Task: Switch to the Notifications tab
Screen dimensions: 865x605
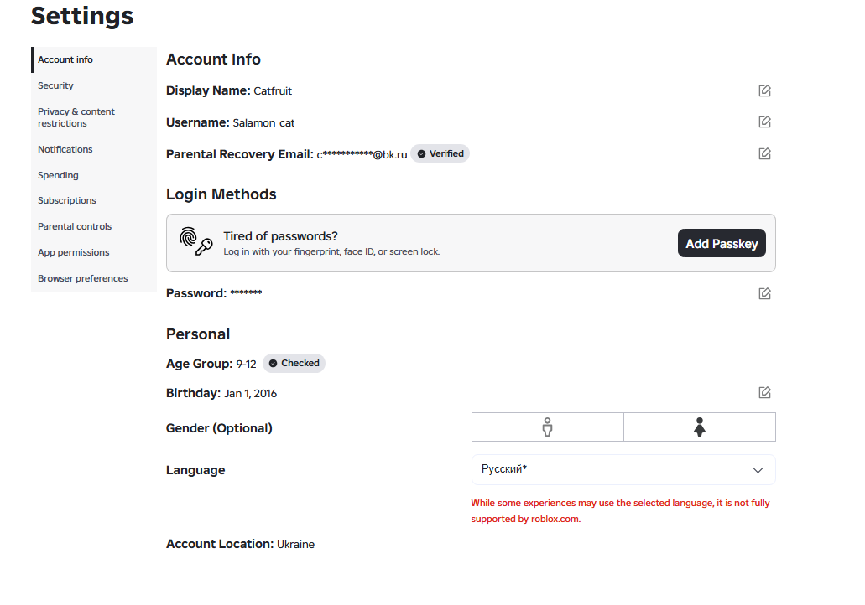Action: [65, 149]
